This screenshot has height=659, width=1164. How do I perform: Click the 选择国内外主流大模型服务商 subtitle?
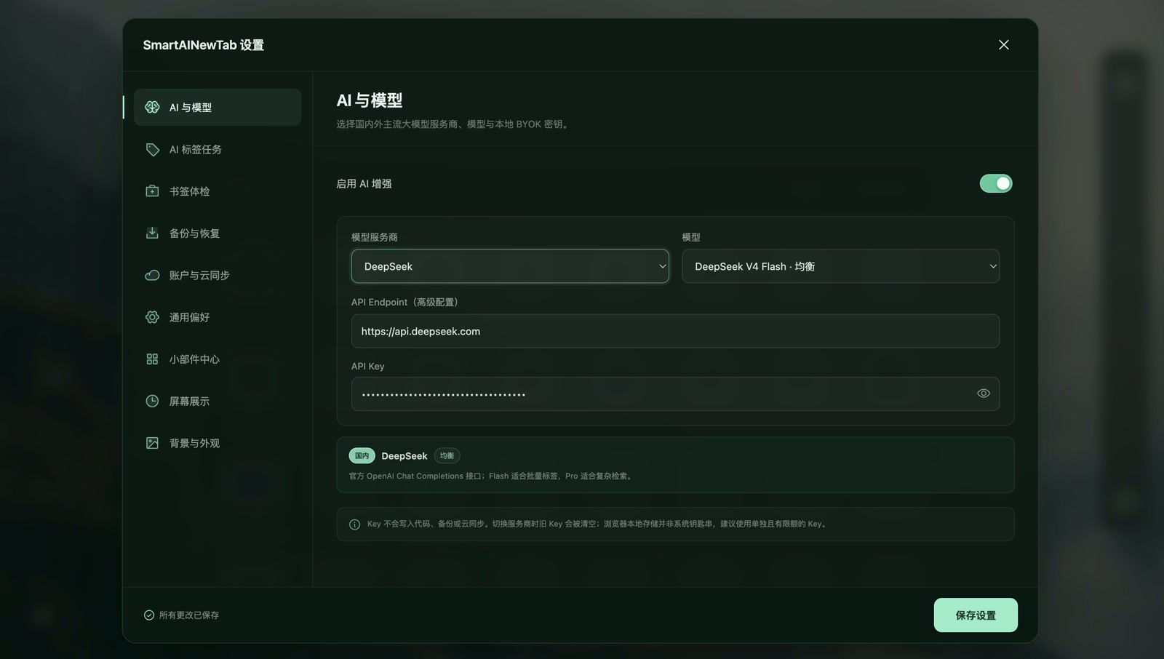tap(454, 124)
